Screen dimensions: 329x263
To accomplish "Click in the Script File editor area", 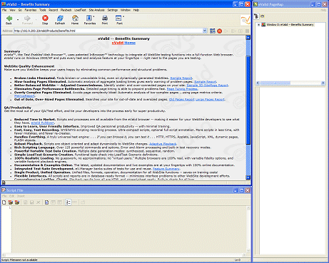I will point(129,230).
